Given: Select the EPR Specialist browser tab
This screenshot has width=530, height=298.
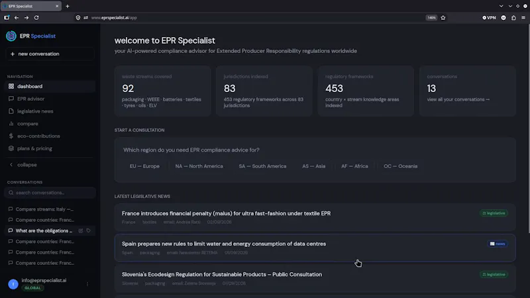Looking at the screenshot, I should pos(30,6).
